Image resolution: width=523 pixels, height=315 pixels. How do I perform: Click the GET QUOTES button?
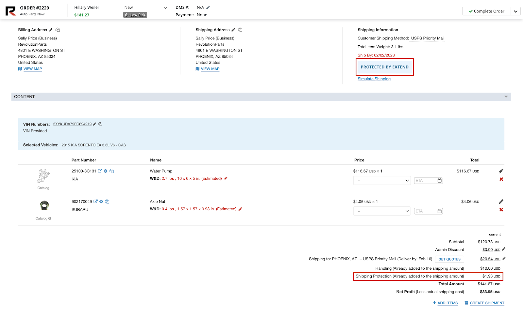click(449, 259)
